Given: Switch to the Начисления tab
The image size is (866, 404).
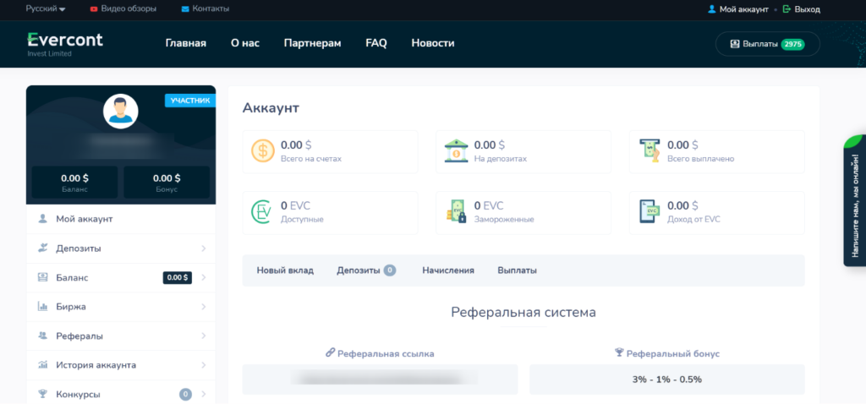Looking at the screenshot, I should tap(448, 270).
